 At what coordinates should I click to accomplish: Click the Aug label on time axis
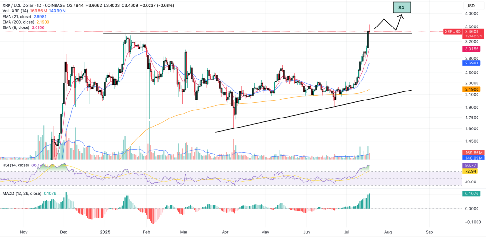[388, 231]
